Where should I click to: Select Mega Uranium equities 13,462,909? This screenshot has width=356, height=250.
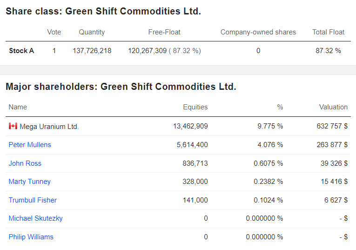point(190,126)
